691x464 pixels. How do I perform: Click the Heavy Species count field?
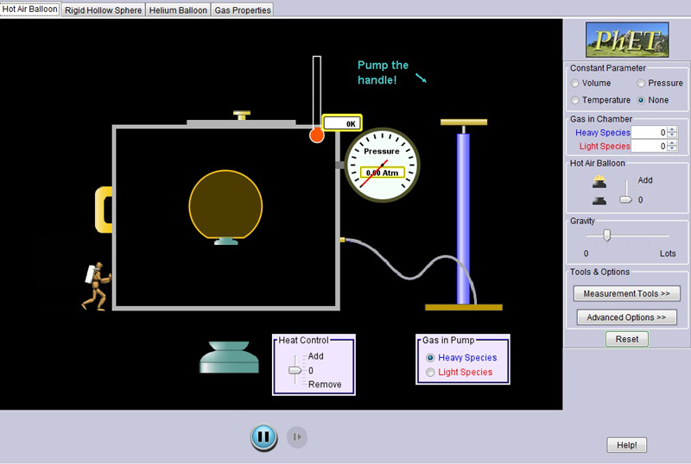pyautogui.click(x=650, y=133)
